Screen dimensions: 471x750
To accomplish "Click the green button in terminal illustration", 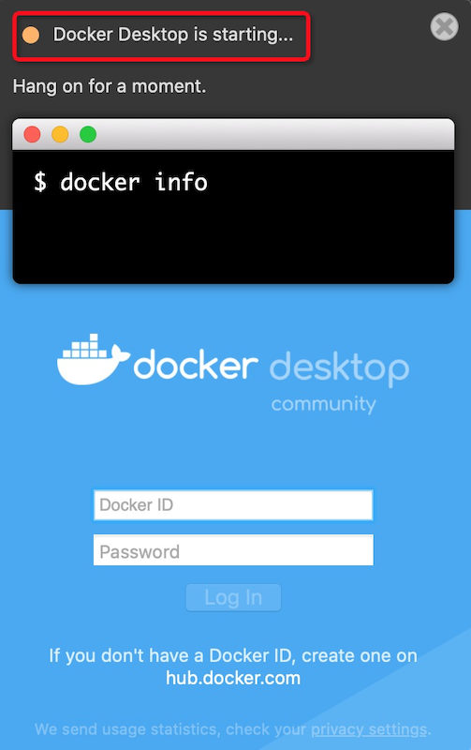I will (x=88, y=134).
